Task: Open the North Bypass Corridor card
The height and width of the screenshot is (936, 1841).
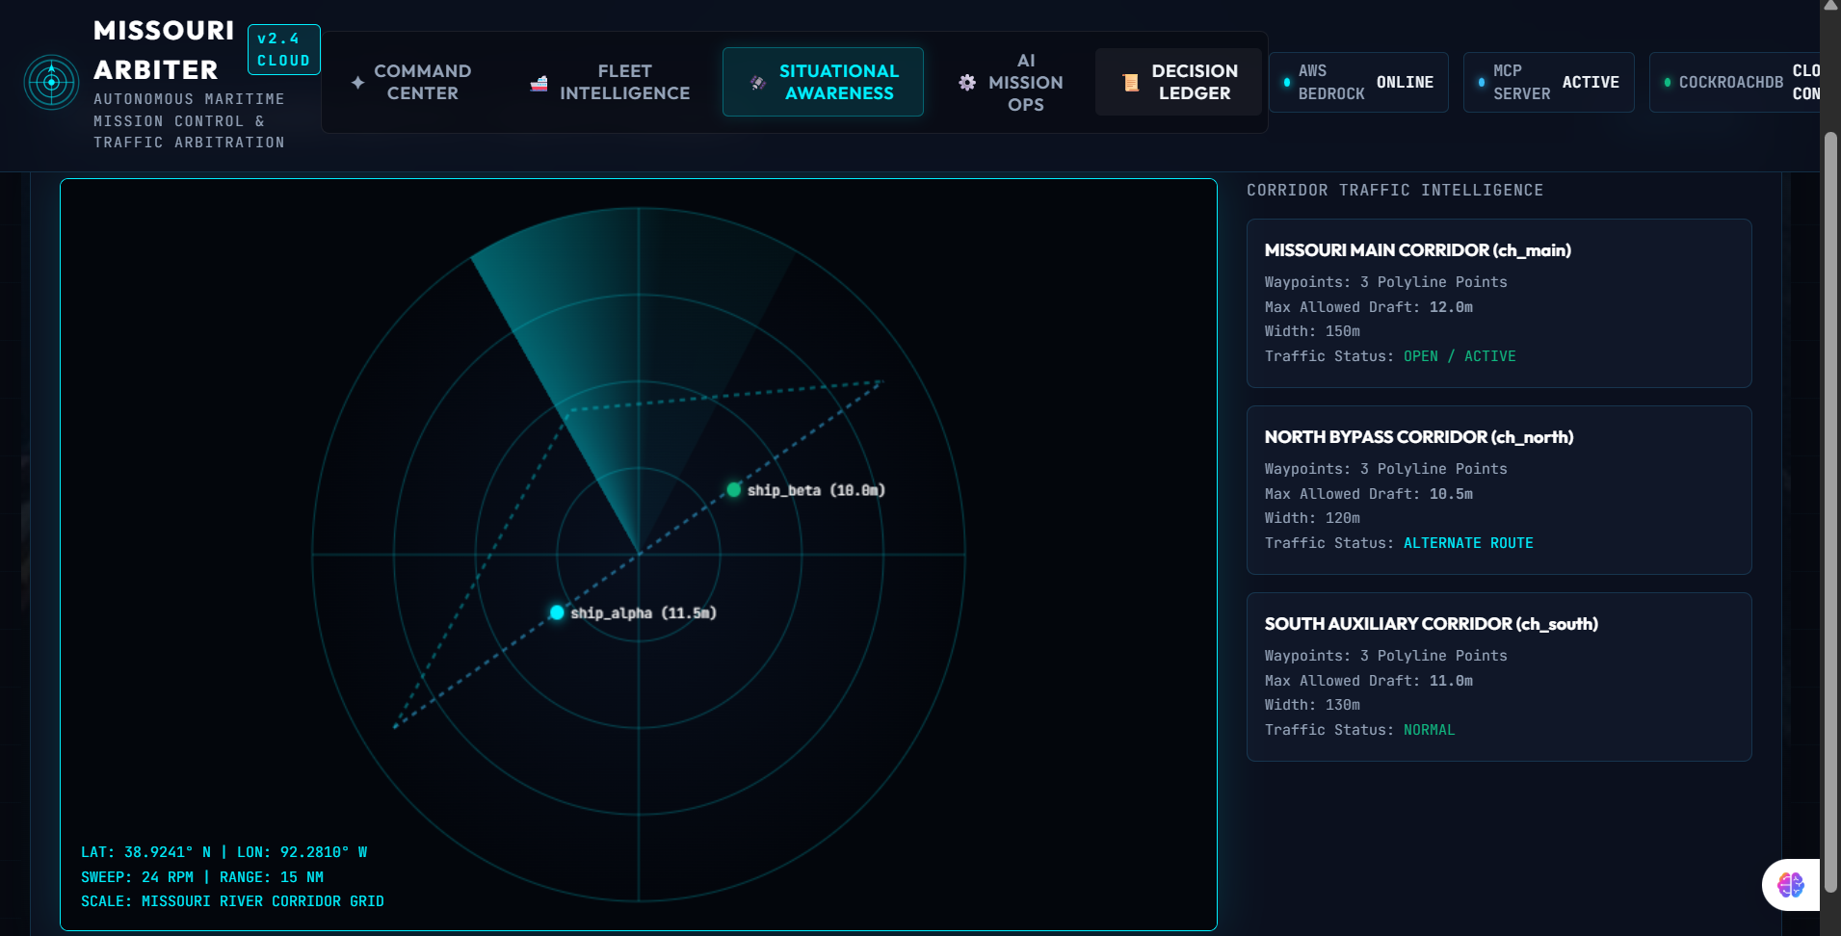Action: click(x=1499, y=490)
